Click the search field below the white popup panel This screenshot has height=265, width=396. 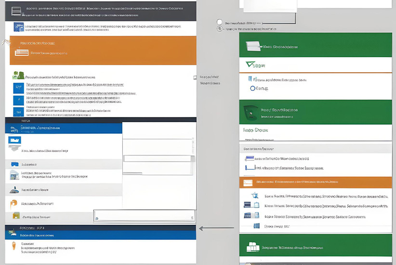point(145,217)
